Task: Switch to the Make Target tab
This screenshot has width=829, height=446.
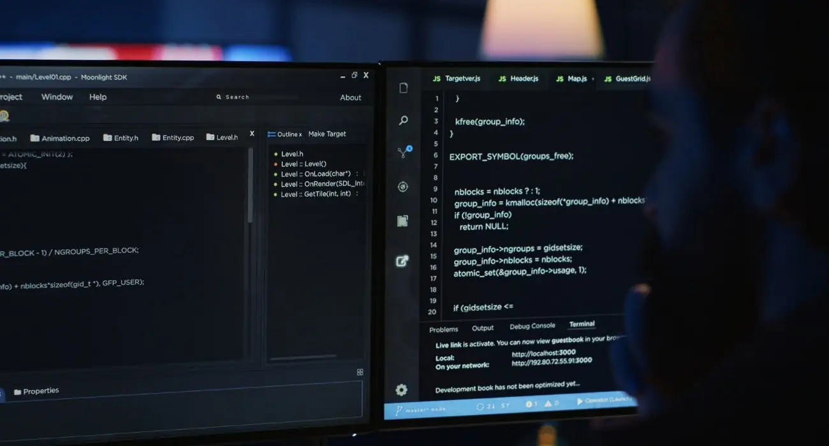Action: click(327, 134)
